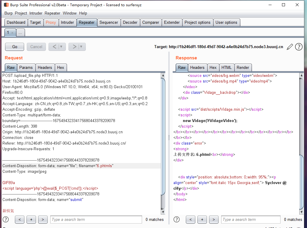Switch to Dashboard tab

click(16, 23)
